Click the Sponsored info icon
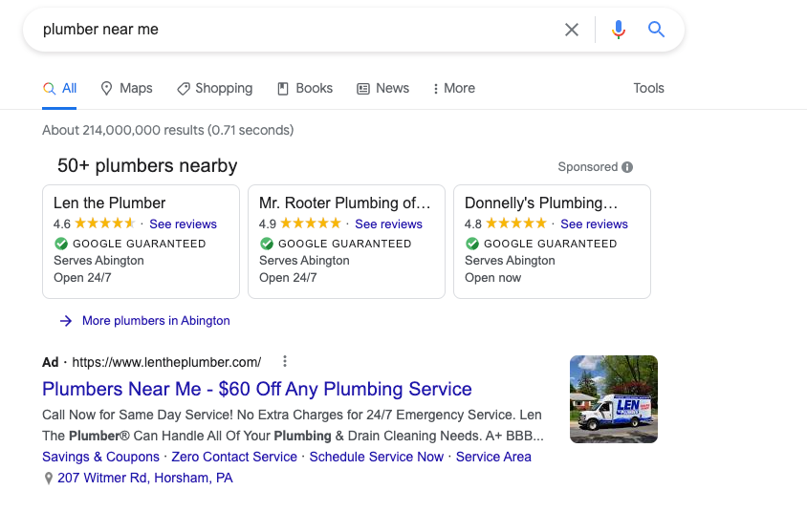The height and width of the screenshot is (512, 807). click(x=627, y=167)
